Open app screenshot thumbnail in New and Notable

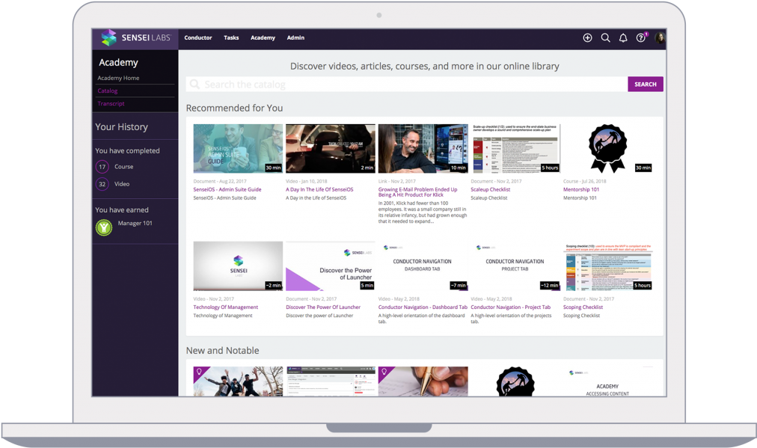coord(330,381)
